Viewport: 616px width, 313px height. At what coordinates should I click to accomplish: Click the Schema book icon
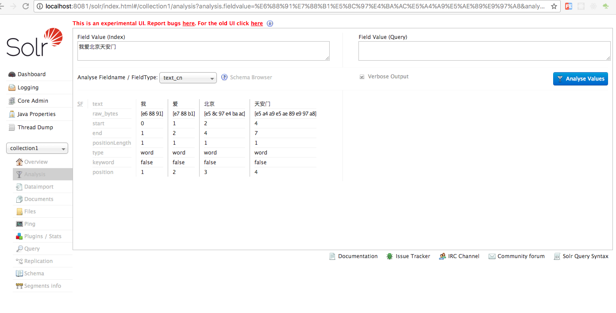tap(19, 274)
